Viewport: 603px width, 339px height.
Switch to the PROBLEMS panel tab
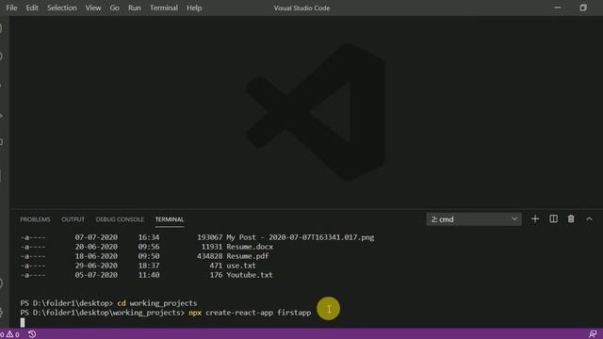click(35, 219)
